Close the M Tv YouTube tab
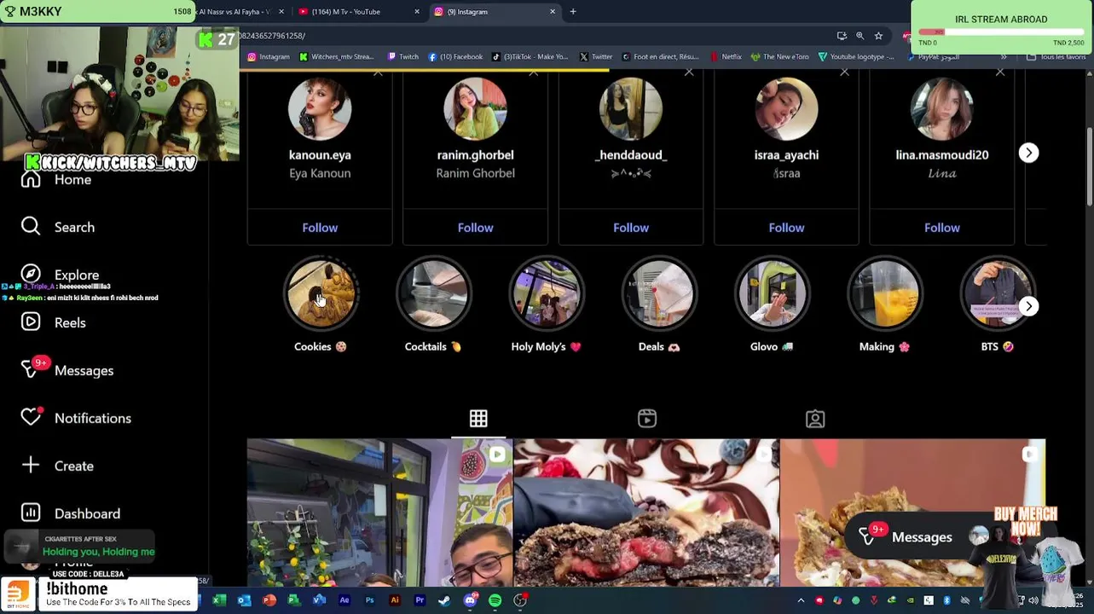This screenshot has width=1094, height=614. tap(417, 12)
